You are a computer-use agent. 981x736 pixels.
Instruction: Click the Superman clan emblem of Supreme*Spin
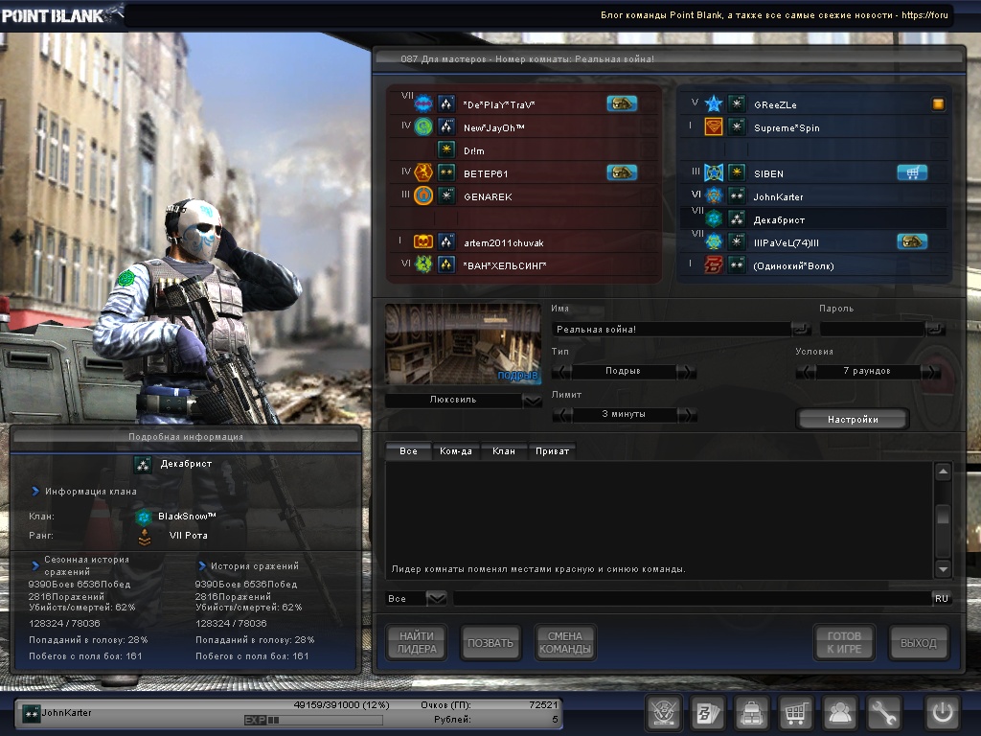point(713,127)
